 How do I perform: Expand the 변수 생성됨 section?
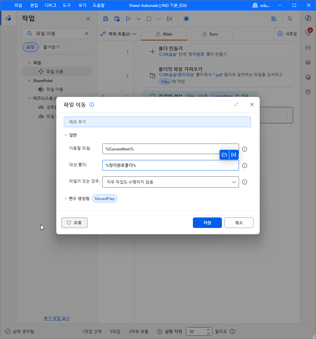tap(66, 198)
